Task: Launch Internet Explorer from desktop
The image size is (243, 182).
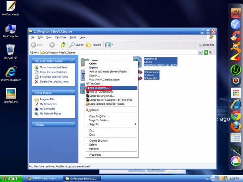Action: (11, 74)
